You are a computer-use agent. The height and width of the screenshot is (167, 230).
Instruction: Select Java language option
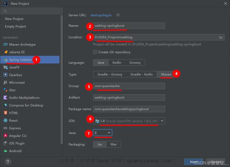click(101, 63)
